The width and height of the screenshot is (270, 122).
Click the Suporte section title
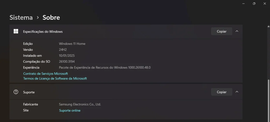coord(29,92)
